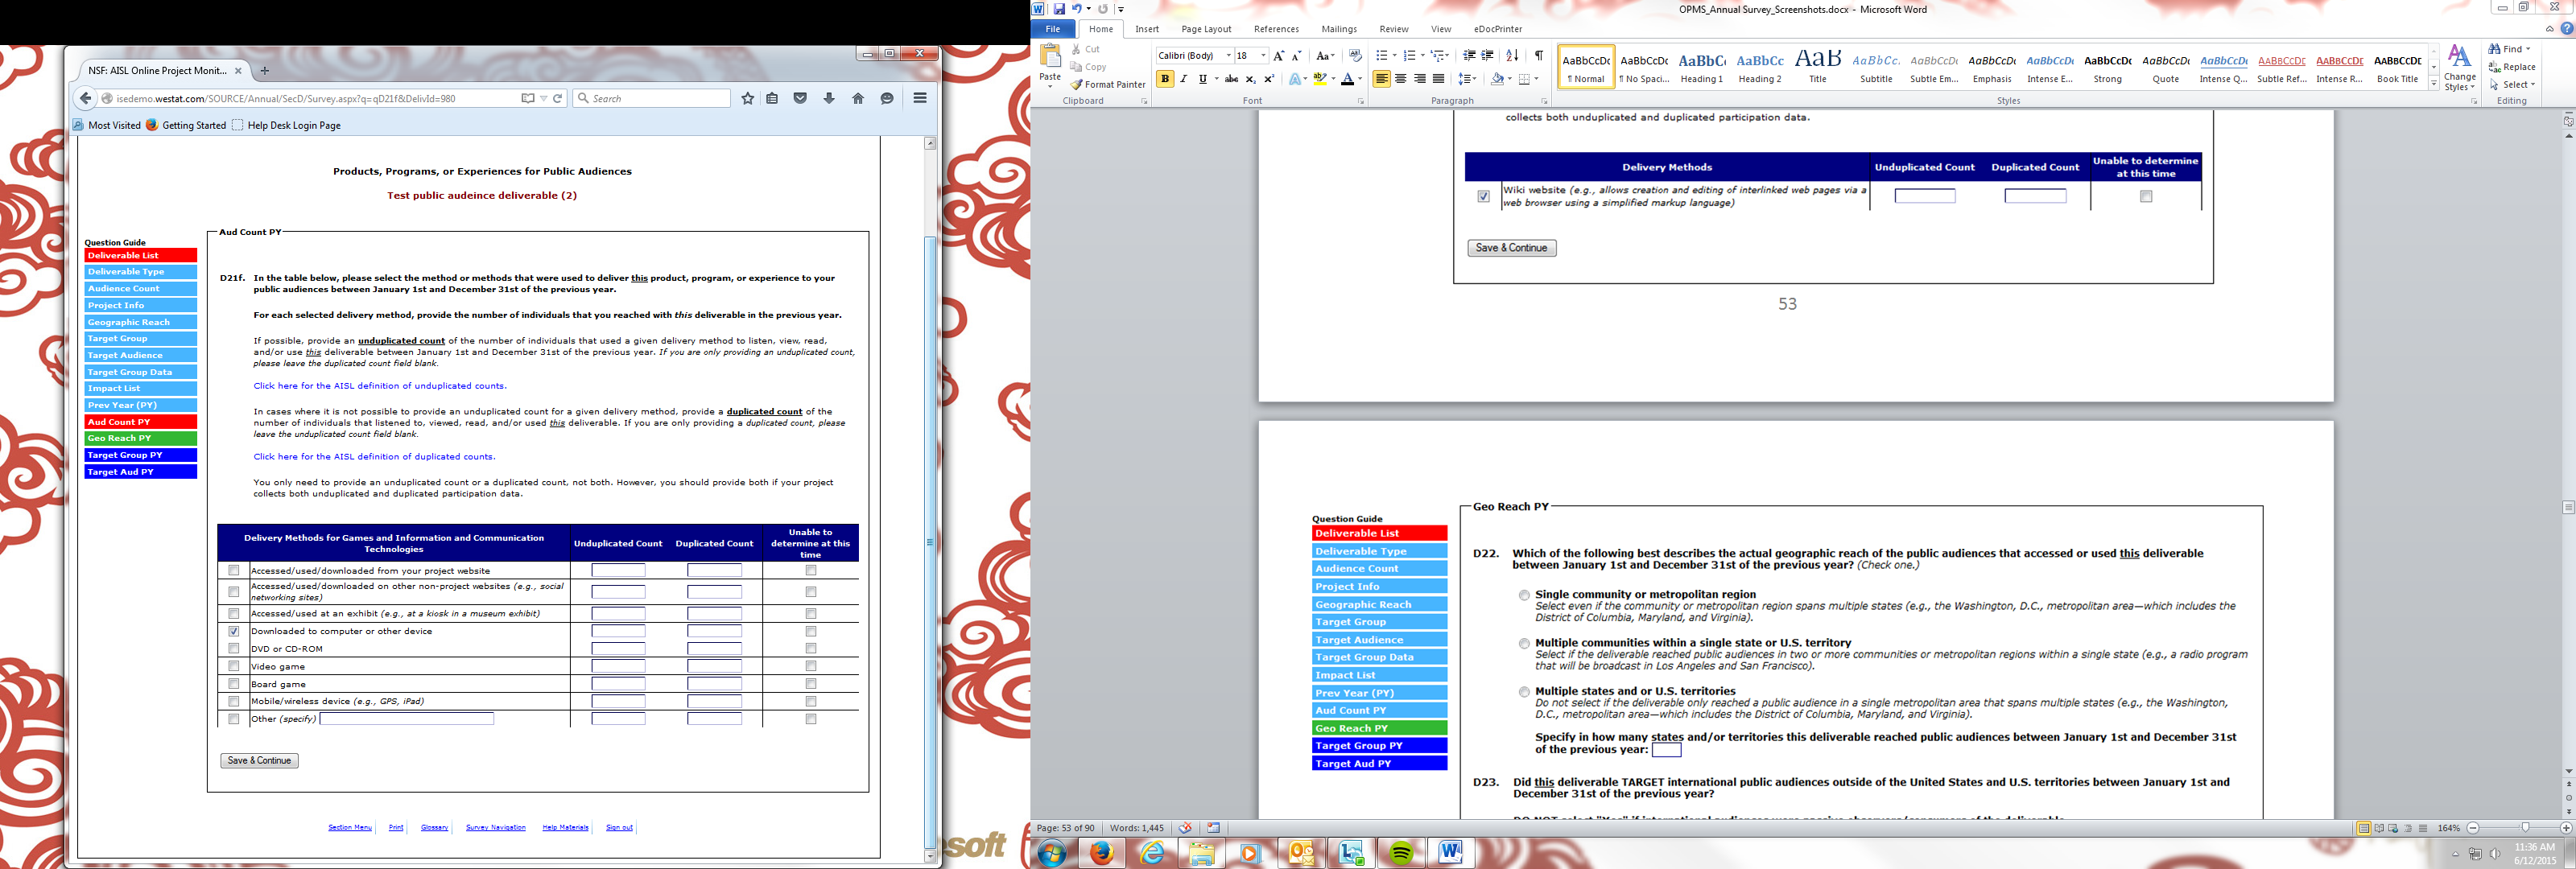Open AISL definition of unduplicated counts link

379,386
